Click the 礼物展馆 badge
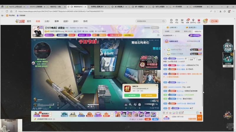 (x=62, y=35)
